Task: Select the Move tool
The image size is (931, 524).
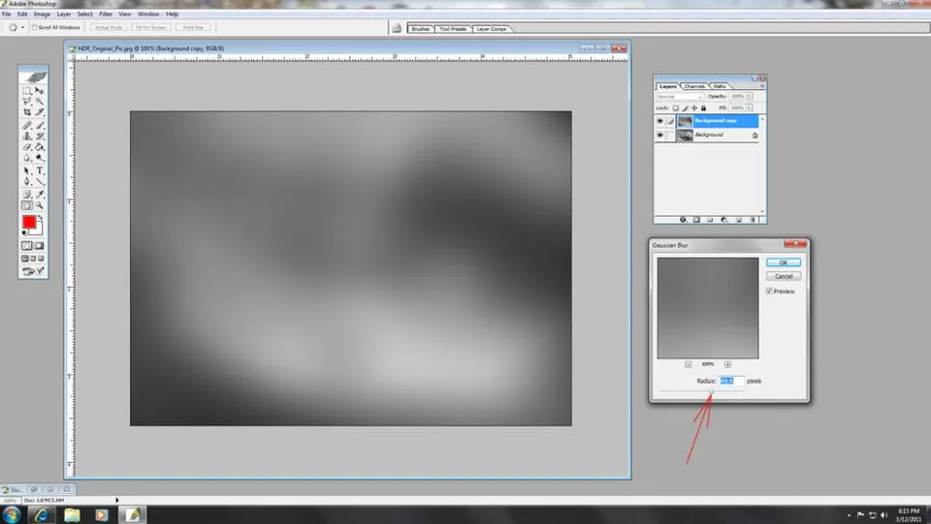Action: (40, 91)
